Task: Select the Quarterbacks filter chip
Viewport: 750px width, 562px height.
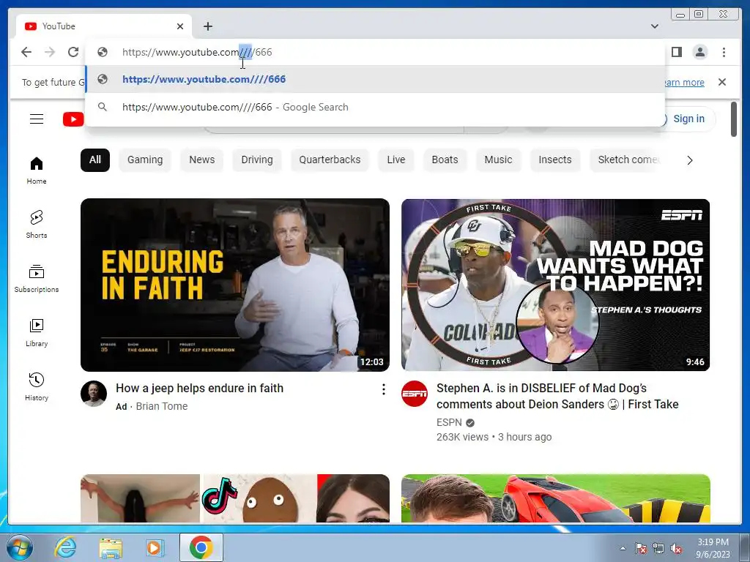Action: pyautogui.click(x=330, y=160)
